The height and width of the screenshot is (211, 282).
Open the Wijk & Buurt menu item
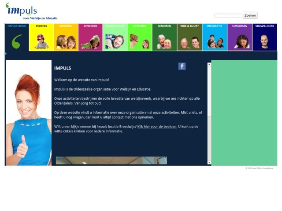(189, 37)
